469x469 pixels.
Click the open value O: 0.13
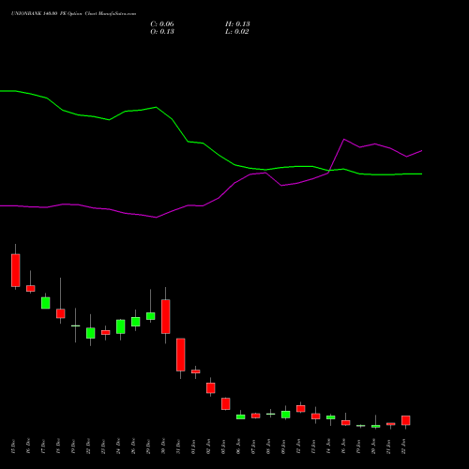click(x=162, y=32)
